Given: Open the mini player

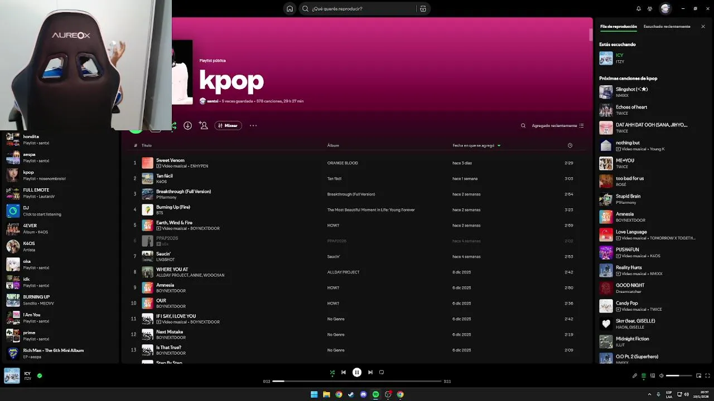Looking at the screenshot, I should point(698,375).
